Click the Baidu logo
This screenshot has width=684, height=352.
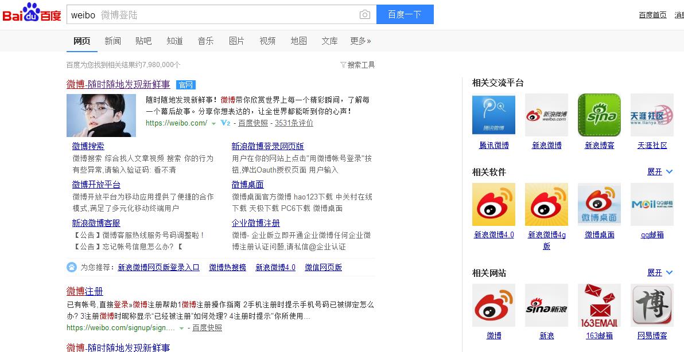[32, 13]
